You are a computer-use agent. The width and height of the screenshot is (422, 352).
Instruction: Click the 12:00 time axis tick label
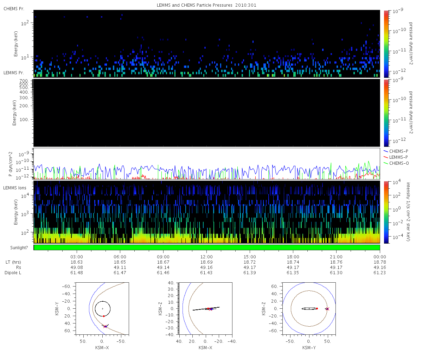click(206, 257)
